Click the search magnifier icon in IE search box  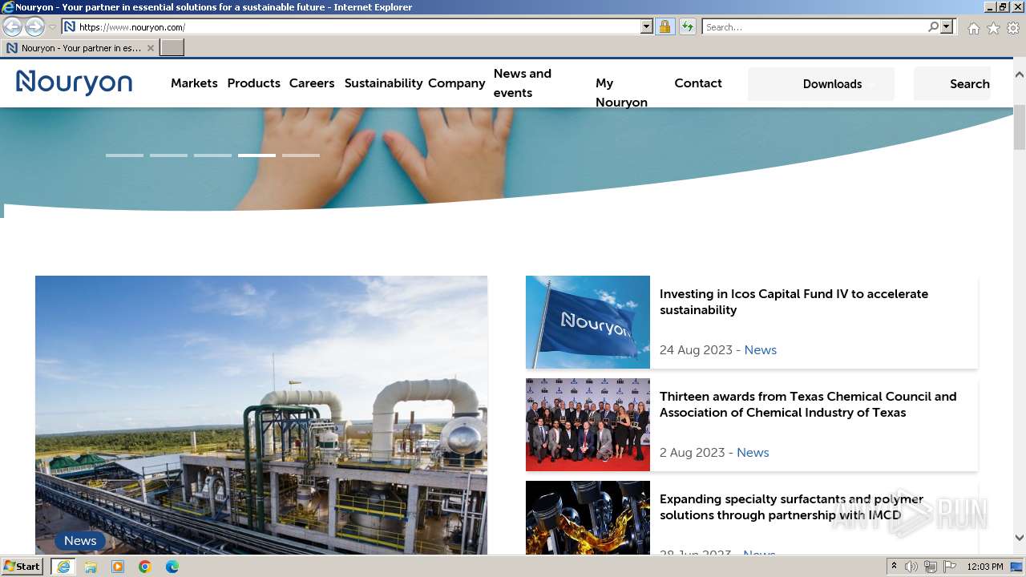click(x=933, y=26)
